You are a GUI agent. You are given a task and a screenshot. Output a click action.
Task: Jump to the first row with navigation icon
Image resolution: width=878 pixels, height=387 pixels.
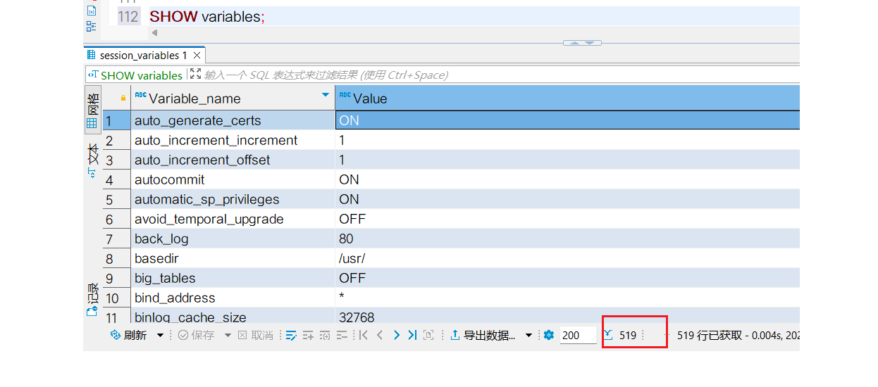pos(364,336)
